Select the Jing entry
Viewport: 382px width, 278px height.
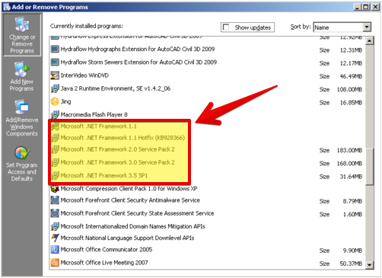(65, 101)
